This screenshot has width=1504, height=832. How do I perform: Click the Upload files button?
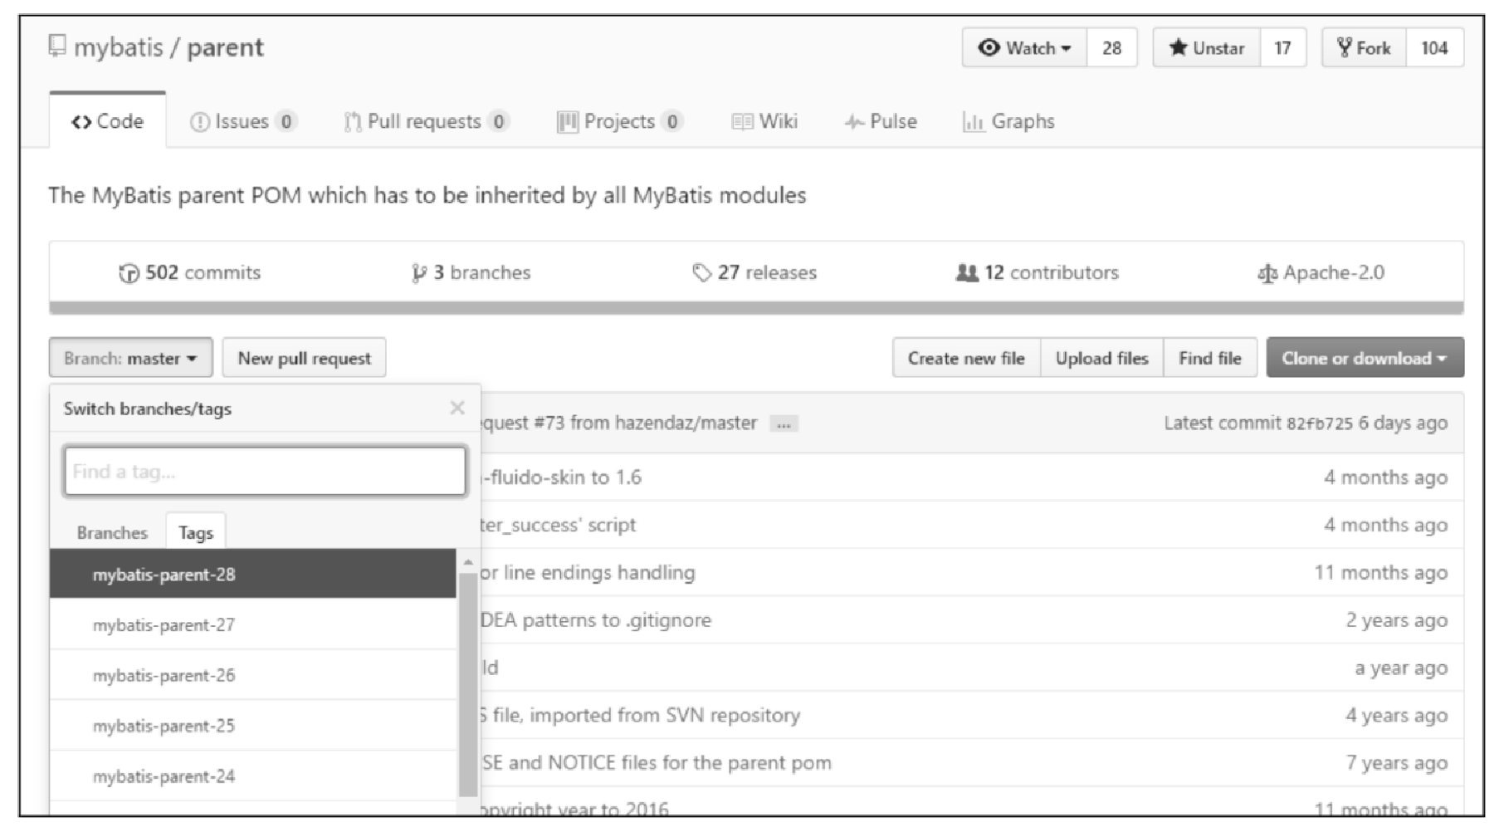(1101, 358)
